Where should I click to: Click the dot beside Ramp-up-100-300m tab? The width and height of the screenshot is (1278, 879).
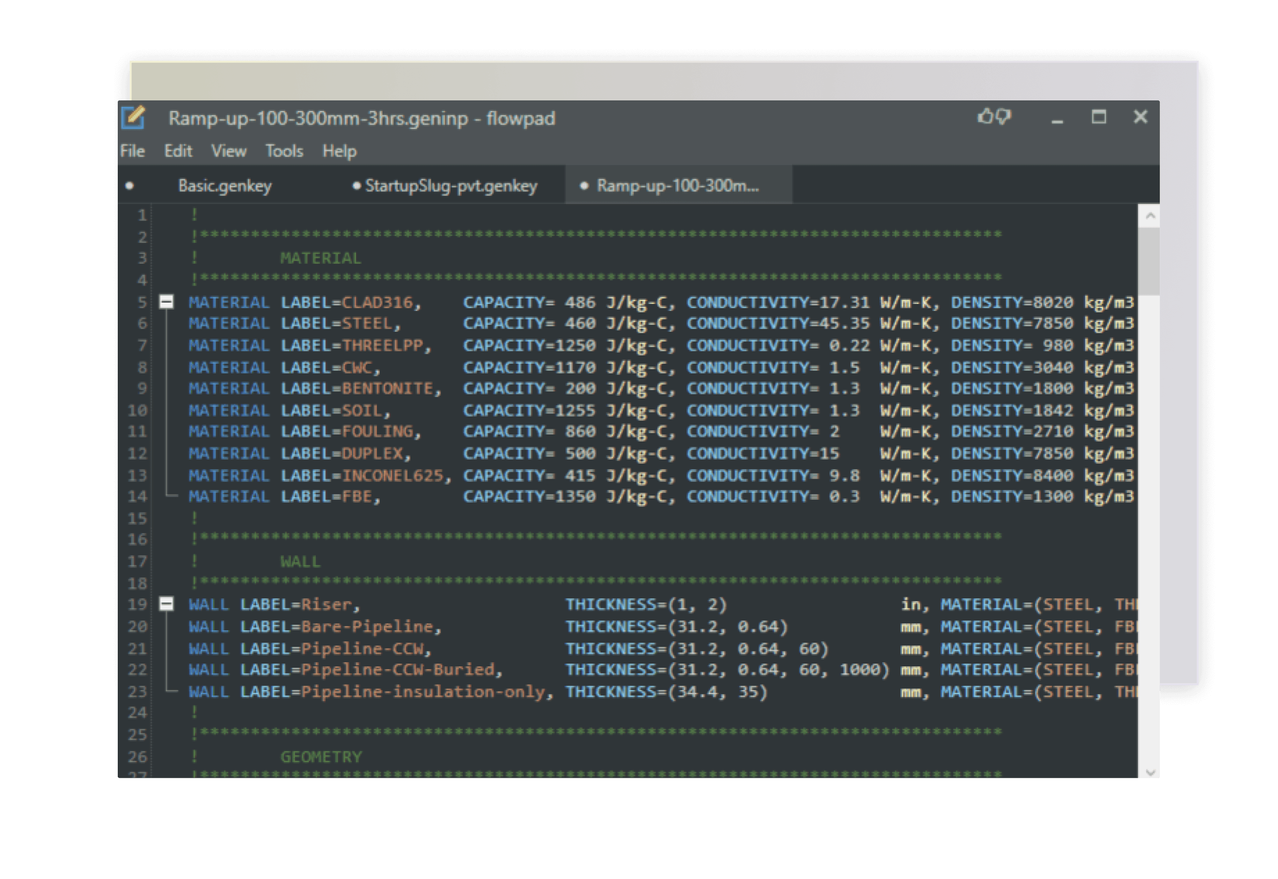(x=584, y=186)
